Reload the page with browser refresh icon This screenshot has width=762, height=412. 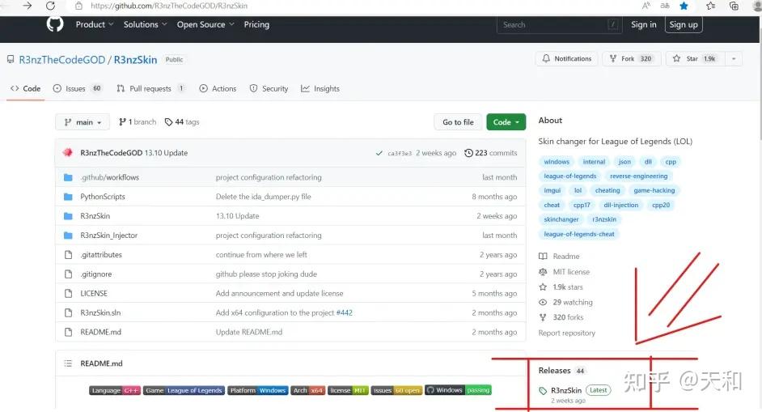[x=50, y=6]
